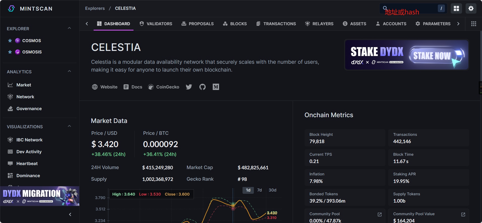Click the price chart crosshair marker
This screenshot has height=223, width=482.
[233, 205]
